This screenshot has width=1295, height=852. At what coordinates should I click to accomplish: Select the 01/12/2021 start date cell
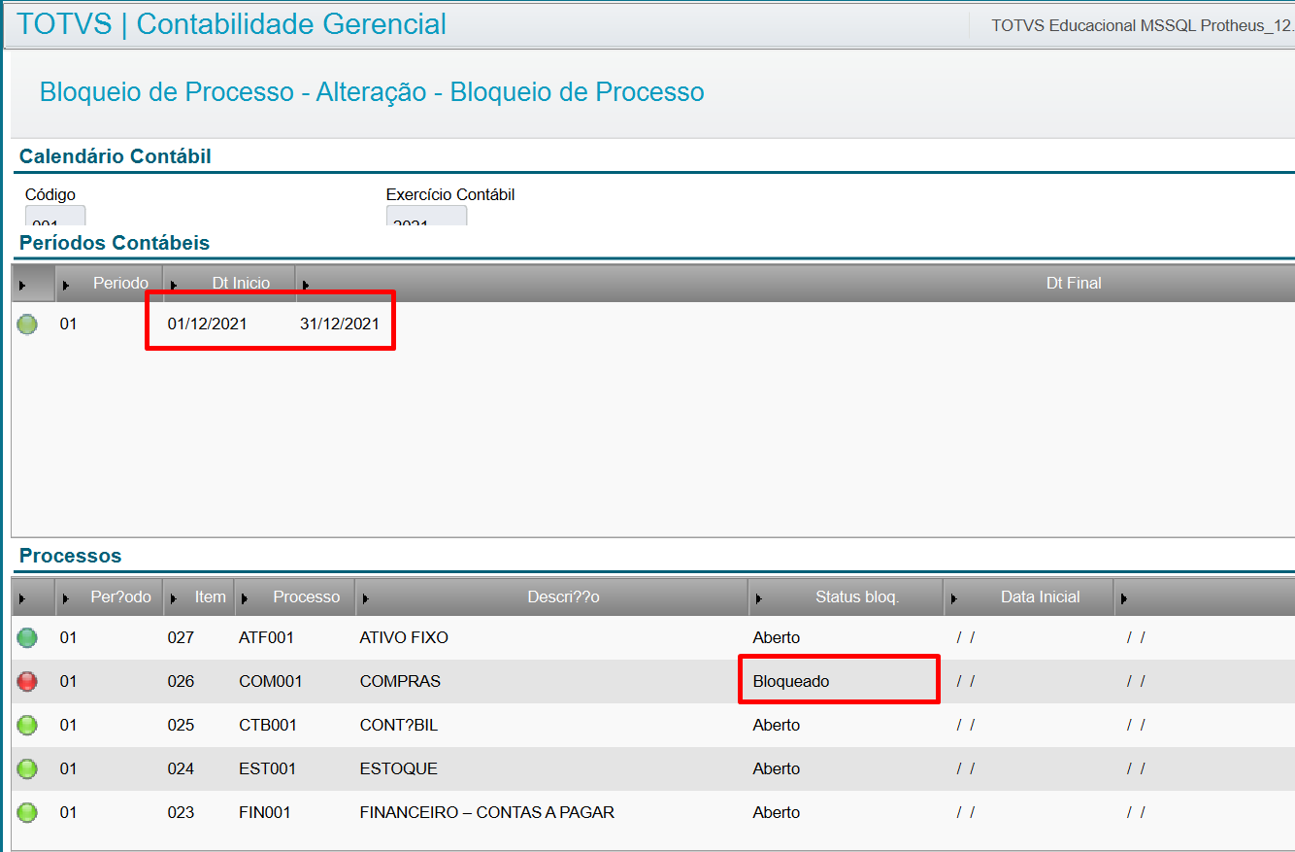point(207,324)
